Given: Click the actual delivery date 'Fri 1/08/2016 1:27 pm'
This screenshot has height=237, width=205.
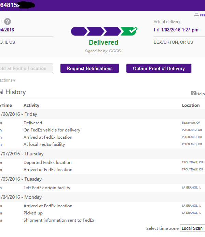Looking at the screenshot, I should coord(176,30).
